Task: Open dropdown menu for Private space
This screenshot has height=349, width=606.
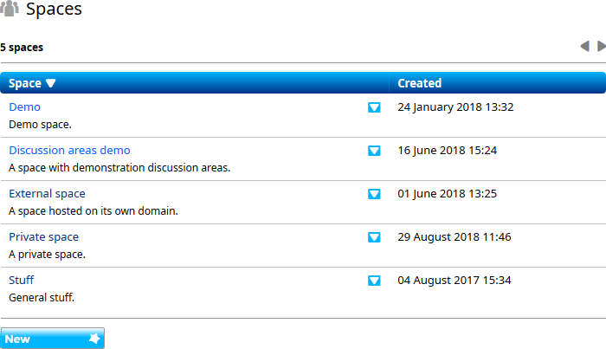Action: pyautogui.click(x=374, y=237)
